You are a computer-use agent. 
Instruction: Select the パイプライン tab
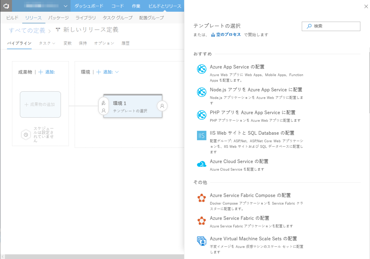(x=19, y=43)
